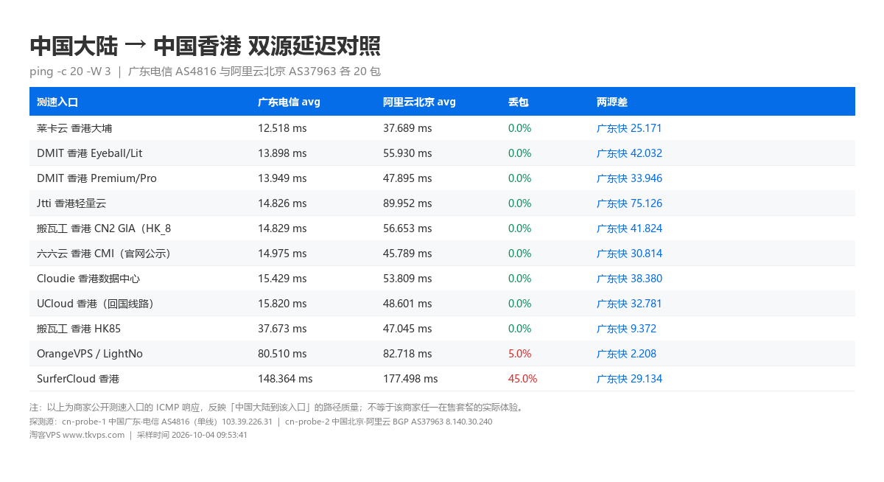
Task: Click the 45.789 ms value
Action: [407, 254]
